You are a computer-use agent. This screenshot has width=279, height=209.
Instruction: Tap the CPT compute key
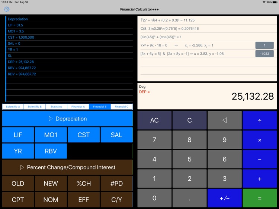18,200
